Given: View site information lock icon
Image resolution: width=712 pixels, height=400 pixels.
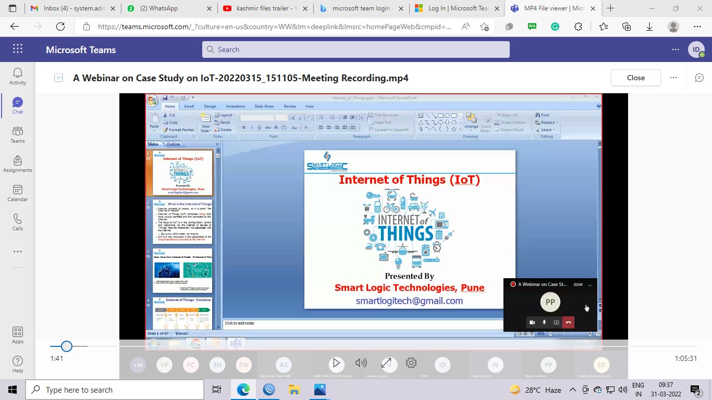Looking at the screenshot, I should coord(86,27).
